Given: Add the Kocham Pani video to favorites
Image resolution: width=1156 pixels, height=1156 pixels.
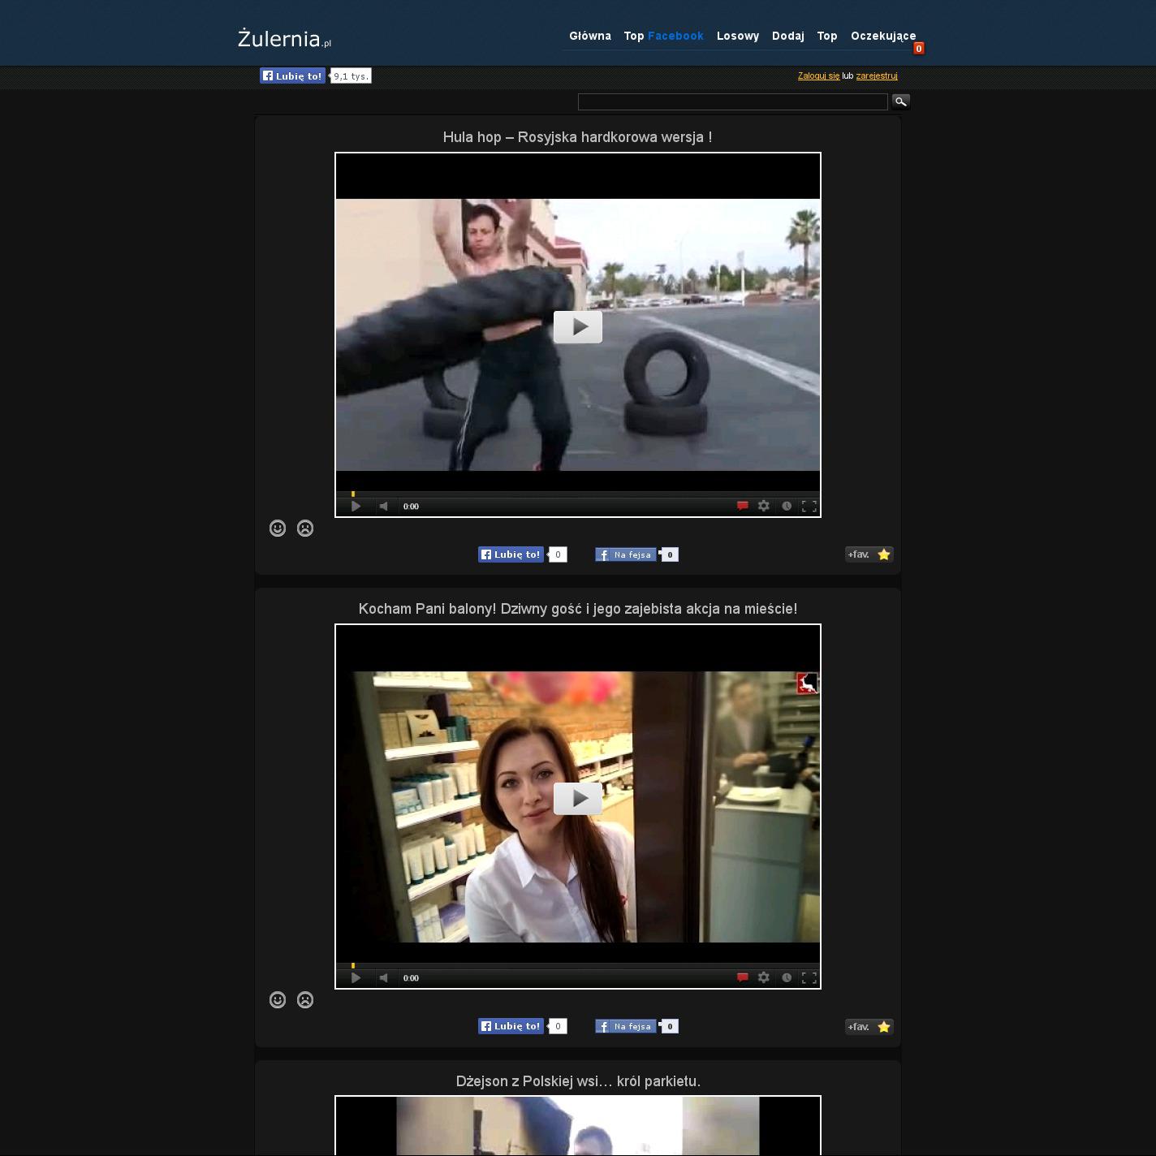Looking at the screenshot, I should tap(869, 1027).
